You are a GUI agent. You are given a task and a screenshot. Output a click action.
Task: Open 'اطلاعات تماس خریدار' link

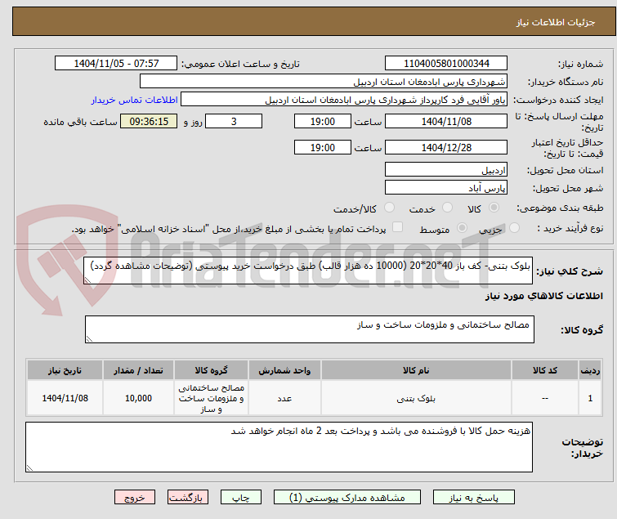pos(134,100)
